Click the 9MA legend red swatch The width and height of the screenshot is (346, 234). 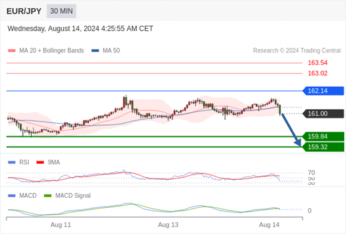[40, 162]
